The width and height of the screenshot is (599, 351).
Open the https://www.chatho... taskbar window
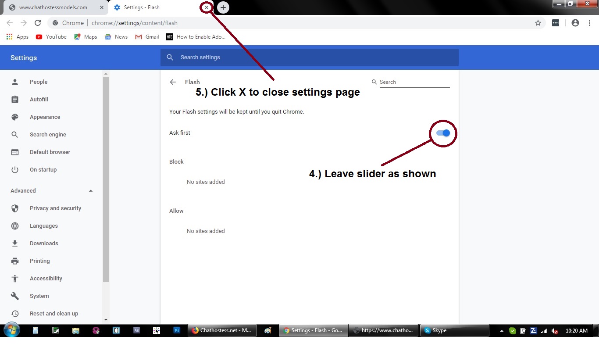pyautogui.click(x=383, y=331)
